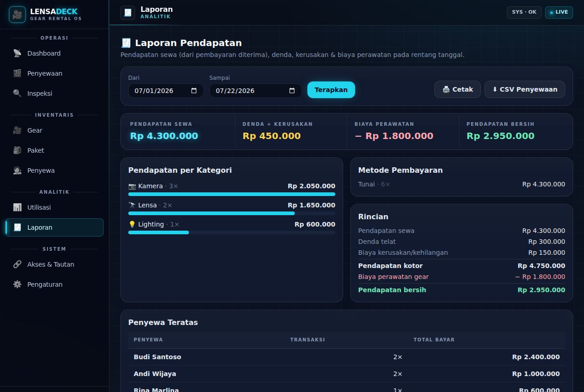584x392 pixels.
Task: Click Biaya kerusakan/kehilangan row Rp 150.000
Action: click(462, 253)
